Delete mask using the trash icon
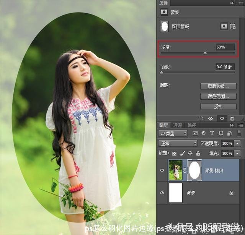The width and height of the screenshot is (245, 235). tap(232, 118)
